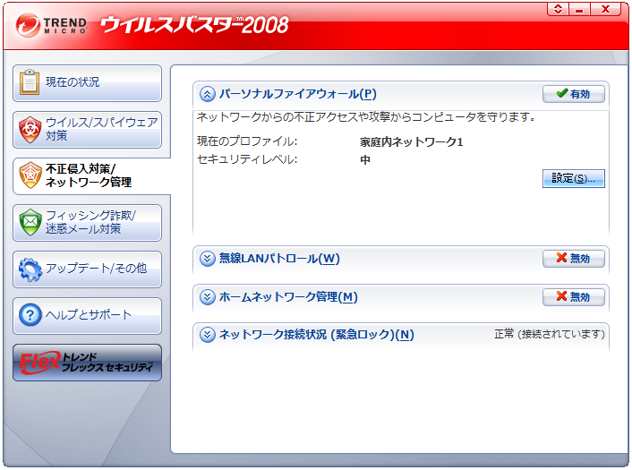632x470 pixels.
Task: Click the biohazard shield icon for virus protection
Action: [x=30, y=130]
